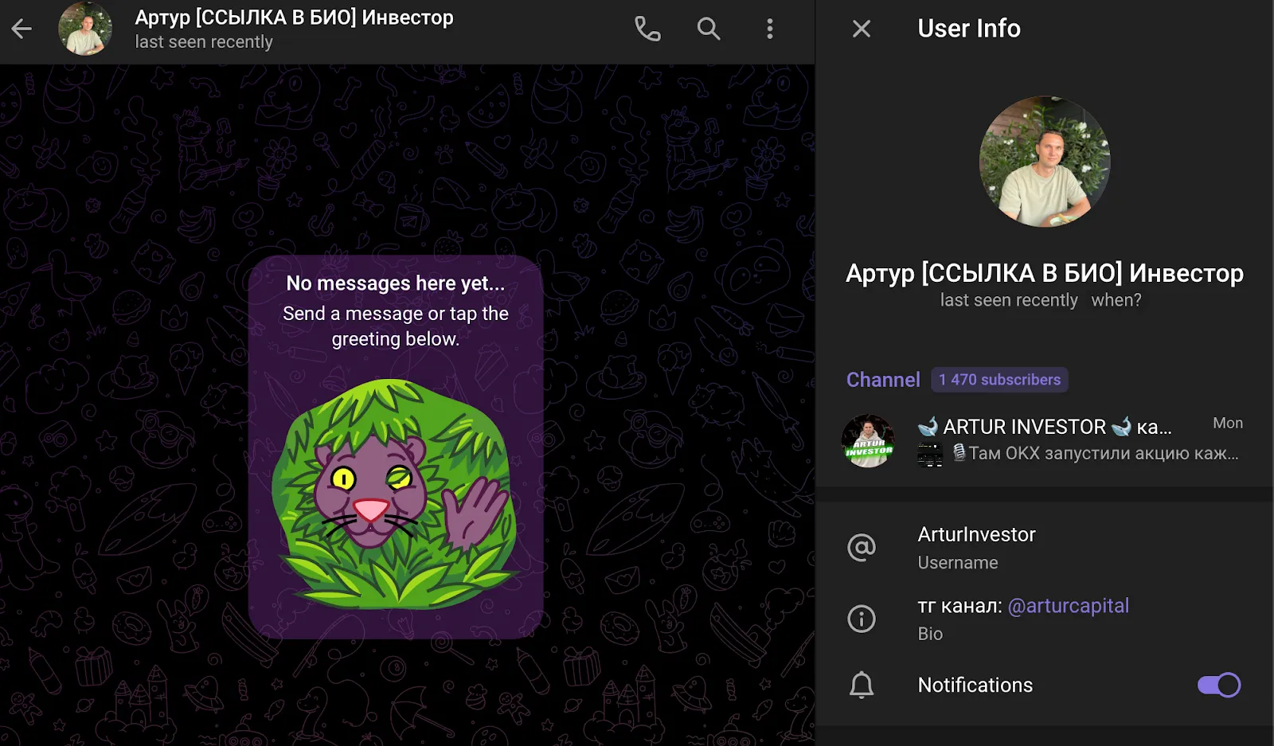Click the '1 470 subscribers' badge
This screenshot has height=746, width=1274.
pos(999,380)
